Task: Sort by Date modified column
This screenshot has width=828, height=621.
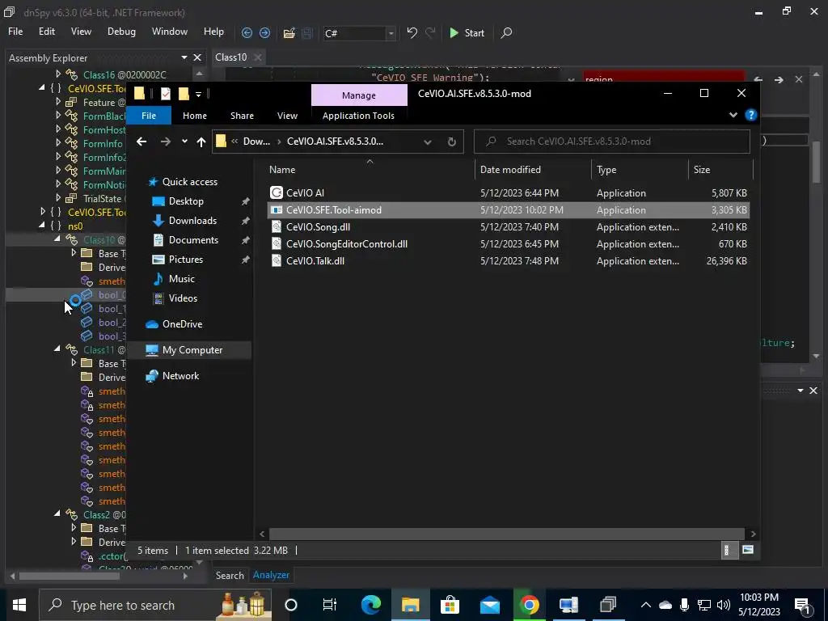Action: pyautogui.click(x=532, y=170)
